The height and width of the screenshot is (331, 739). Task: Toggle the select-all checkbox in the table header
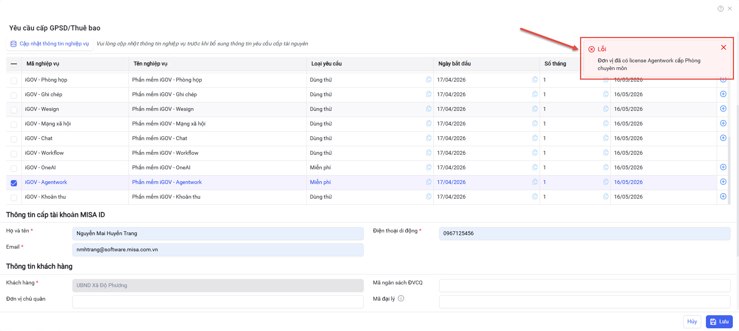(x=14, y=64)
